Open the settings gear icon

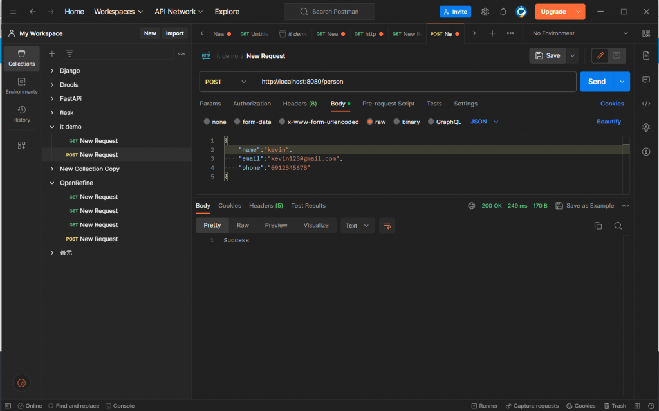point(485,12)
